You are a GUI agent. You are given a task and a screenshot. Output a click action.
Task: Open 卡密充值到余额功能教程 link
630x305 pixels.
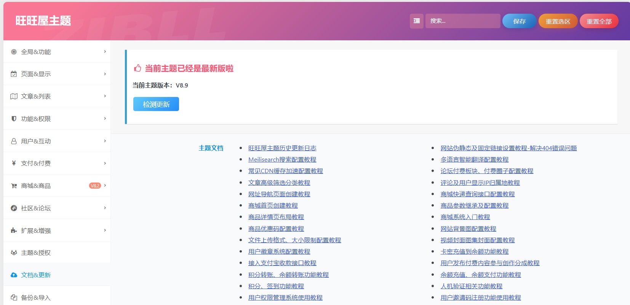tap(475, 251)
